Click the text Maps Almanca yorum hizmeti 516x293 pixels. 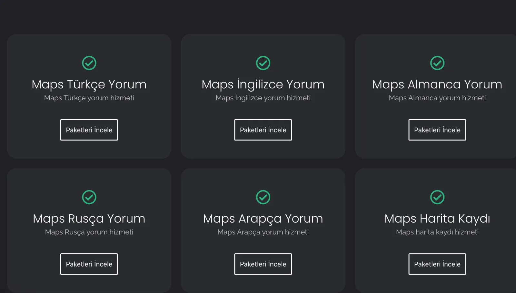tap(437, 98)
